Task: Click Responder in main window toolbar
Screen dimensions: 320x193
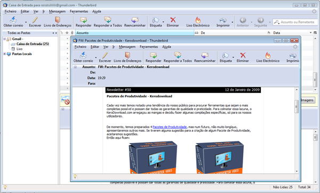Action: pyautogui.click(x=84, y=22)
